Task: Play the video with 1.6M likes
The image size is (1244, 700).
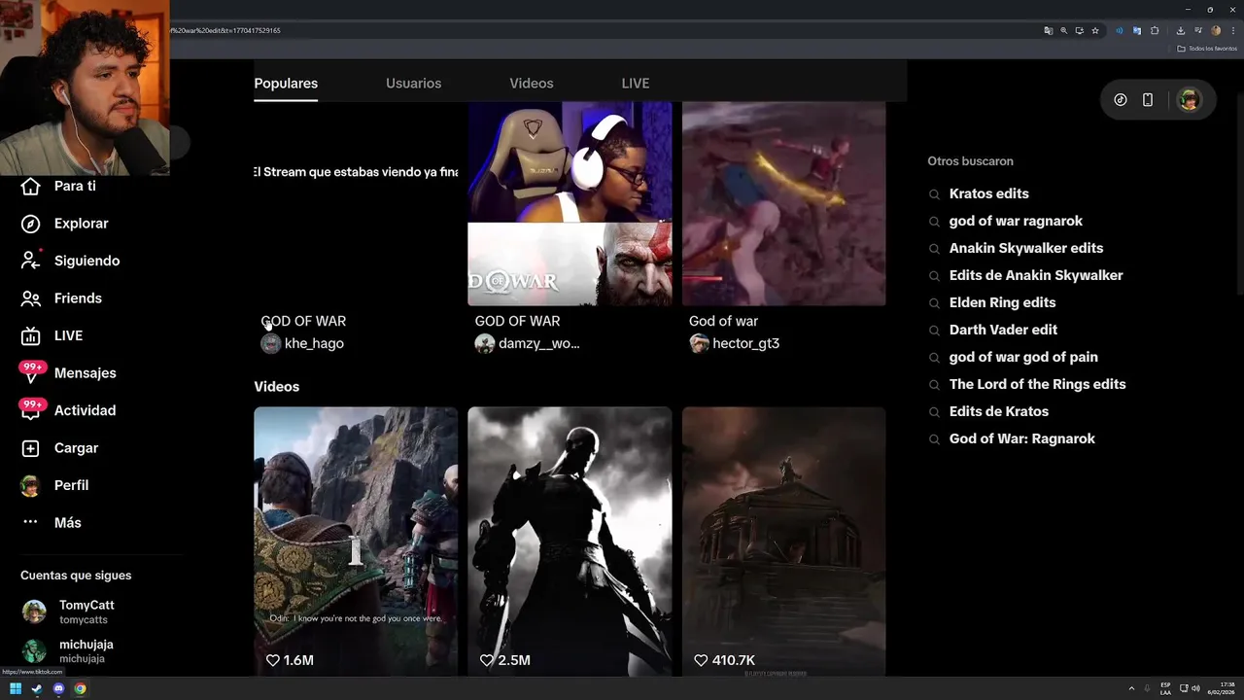Action: point(356,541)
